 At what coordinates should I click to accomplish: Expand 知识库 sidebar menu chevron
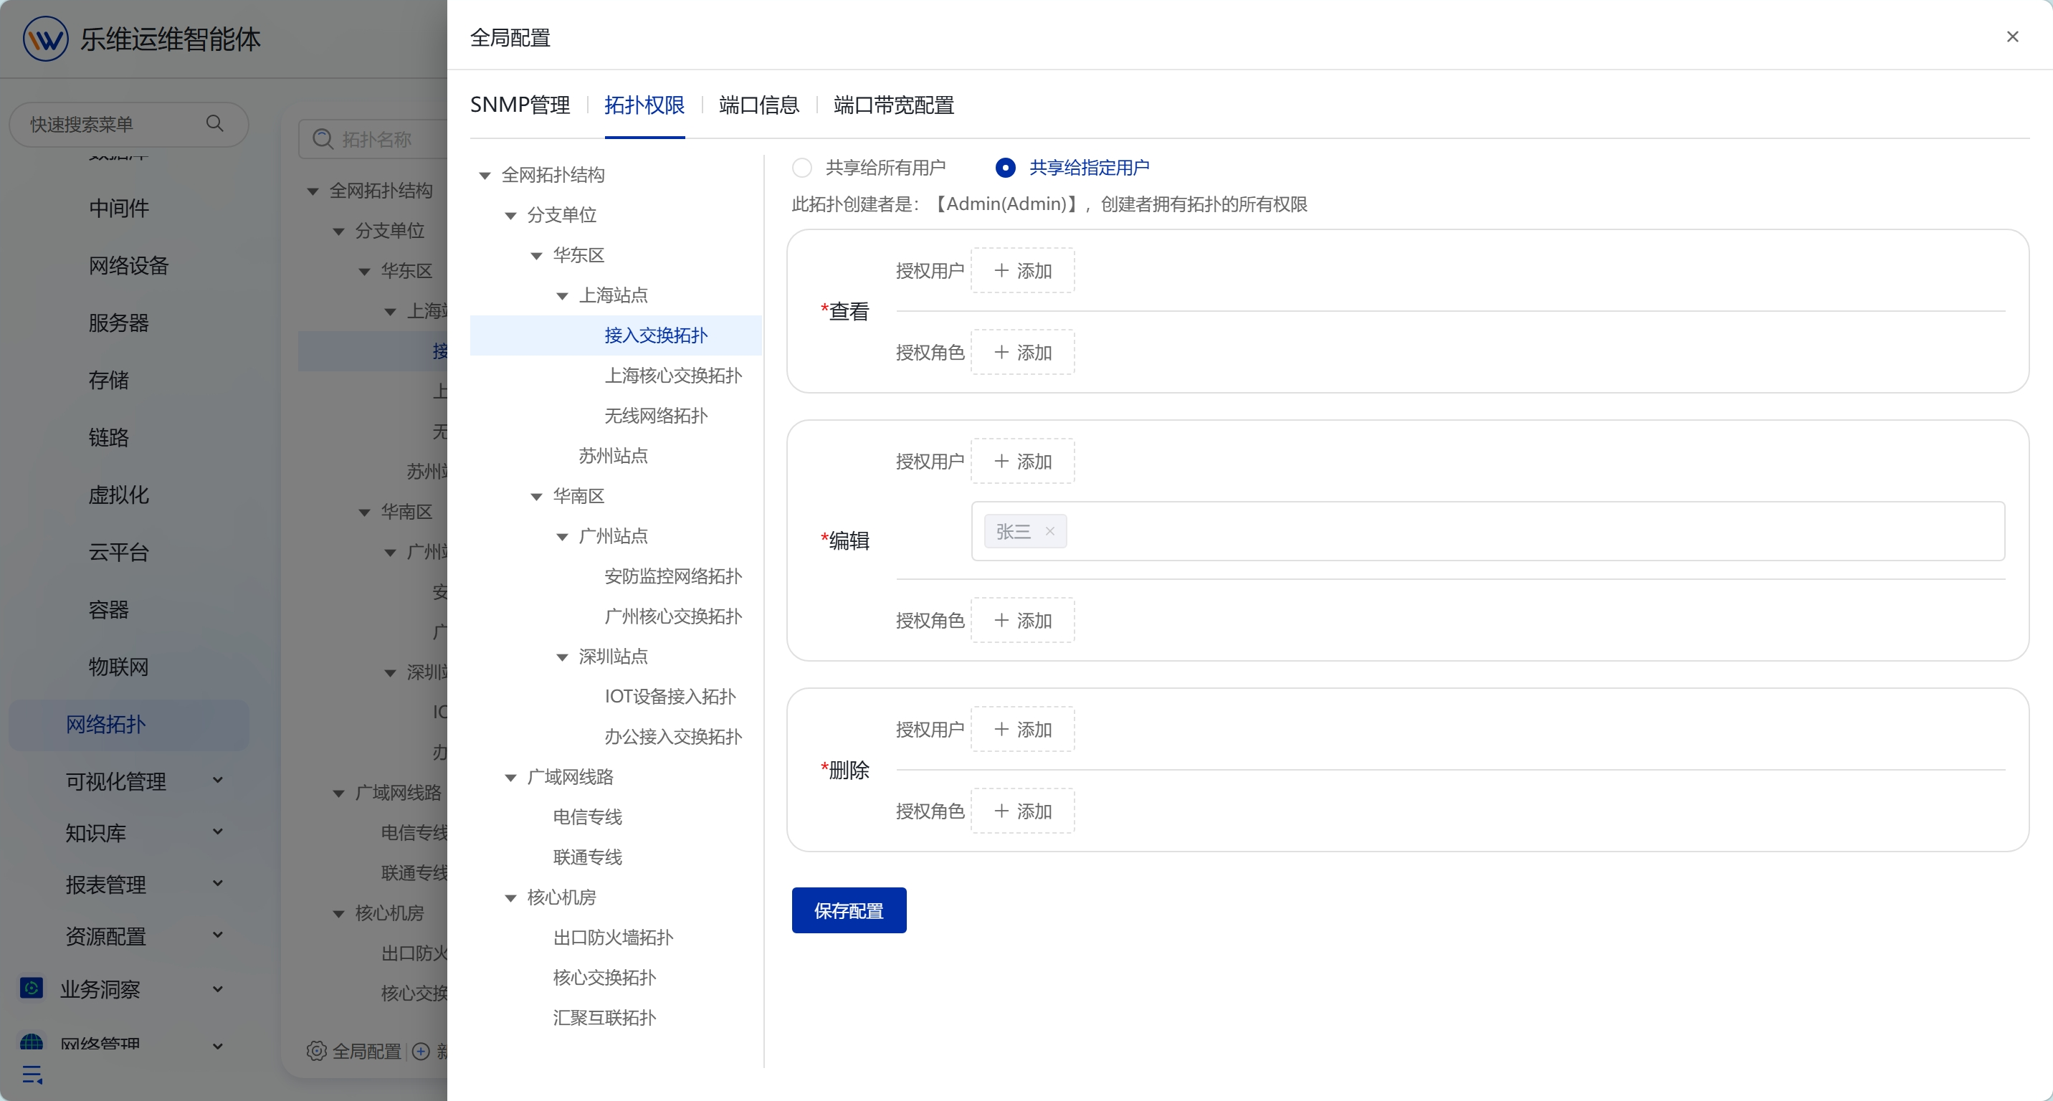coord(218,831)
